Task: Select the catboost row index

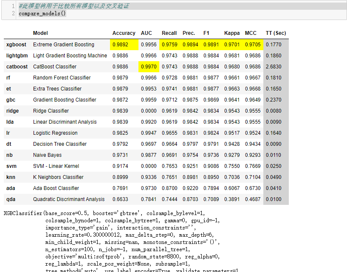Action: [17, 67]
